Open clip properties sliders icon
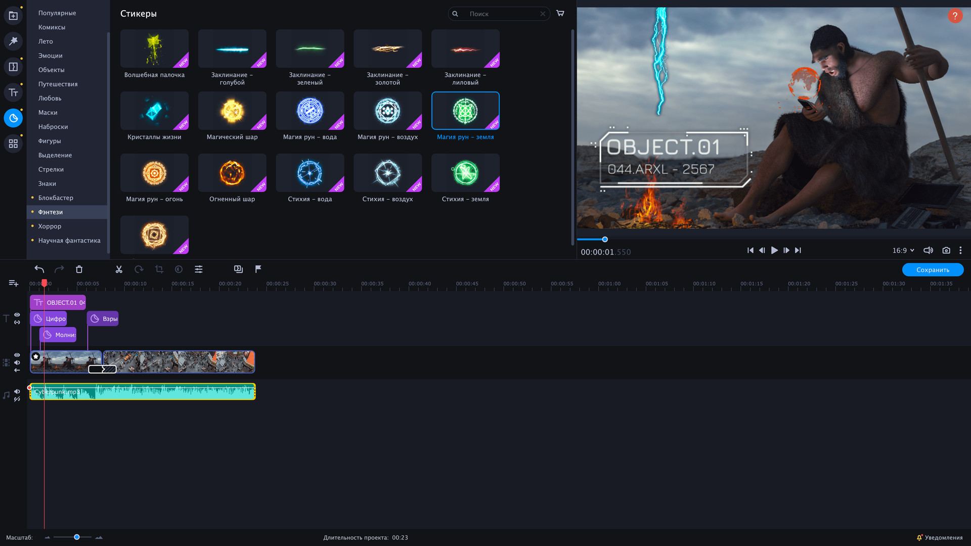Screen dimensions: 971x546 coord(199,269)
